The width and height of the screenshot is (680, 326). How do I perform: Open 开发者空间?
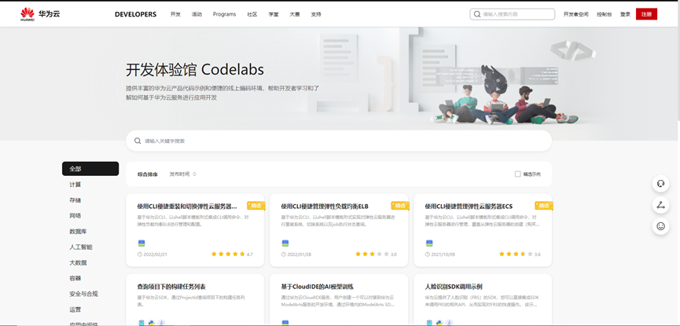pos(576,14)
